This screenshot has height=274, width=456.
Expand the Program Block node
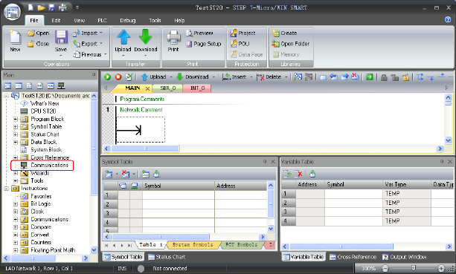16,119
